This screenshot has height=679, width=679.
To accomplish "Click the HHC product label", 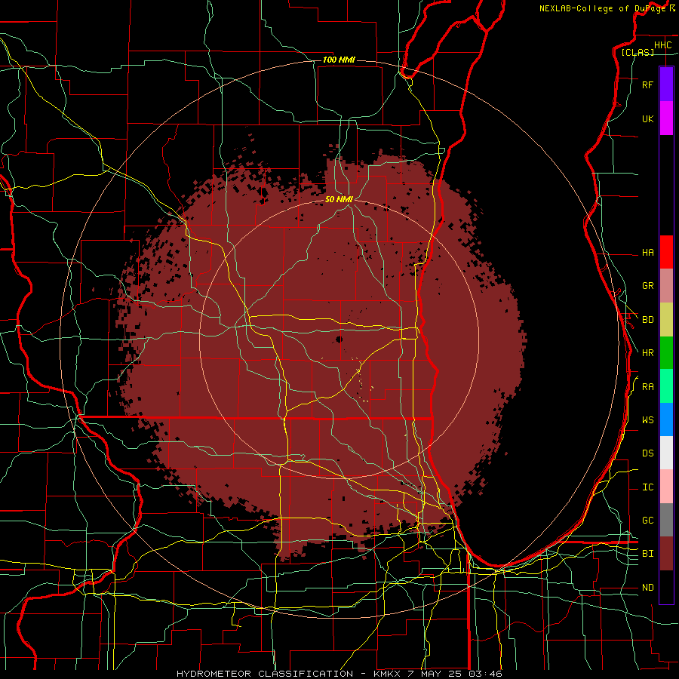I will click(662, 45).
